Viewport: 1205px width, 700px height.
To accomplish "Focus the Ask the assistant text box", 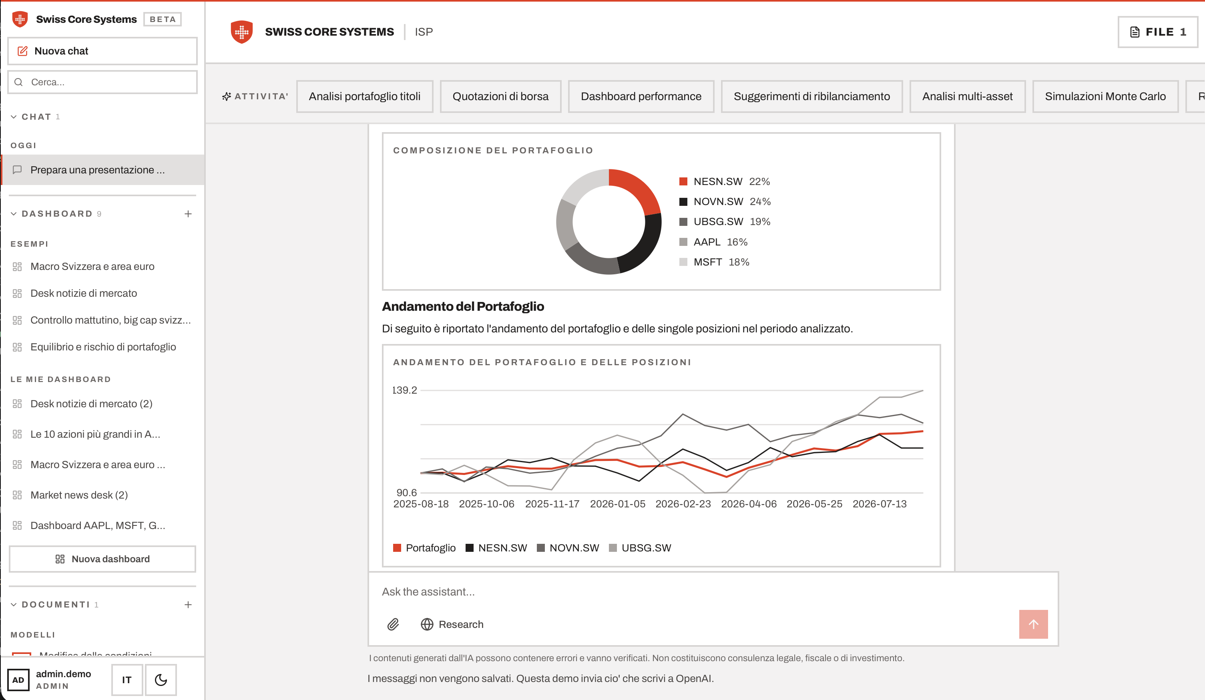I will pos(713,592).
